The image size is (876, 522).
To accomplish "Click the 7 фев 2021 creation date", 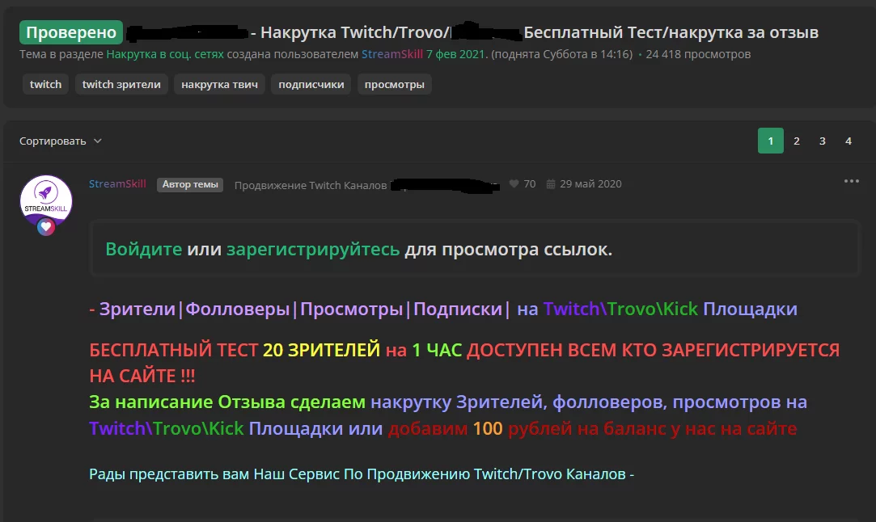I will click(457, 54).
